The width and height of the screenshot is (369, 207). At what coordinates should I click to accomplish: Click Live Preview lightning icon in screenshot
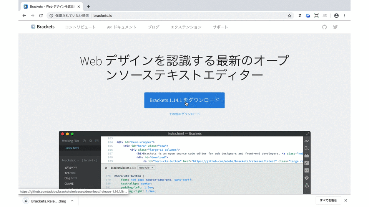pyautogui.click(x=307, y=141)
